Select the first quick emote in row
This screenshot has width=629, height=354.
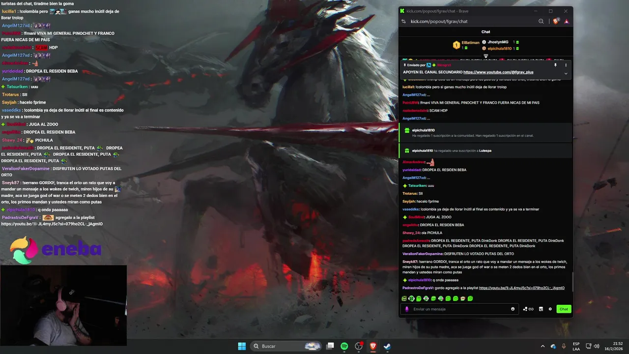[404, 298]
